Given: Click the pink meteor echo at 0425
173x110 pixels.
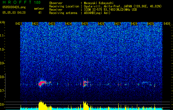Looking at the screenshot, I should [x=86, y=83].
